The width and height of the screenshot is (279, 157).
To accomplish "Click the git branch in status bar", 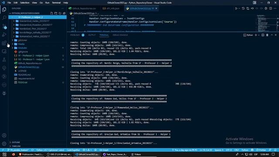I will 18,150.
